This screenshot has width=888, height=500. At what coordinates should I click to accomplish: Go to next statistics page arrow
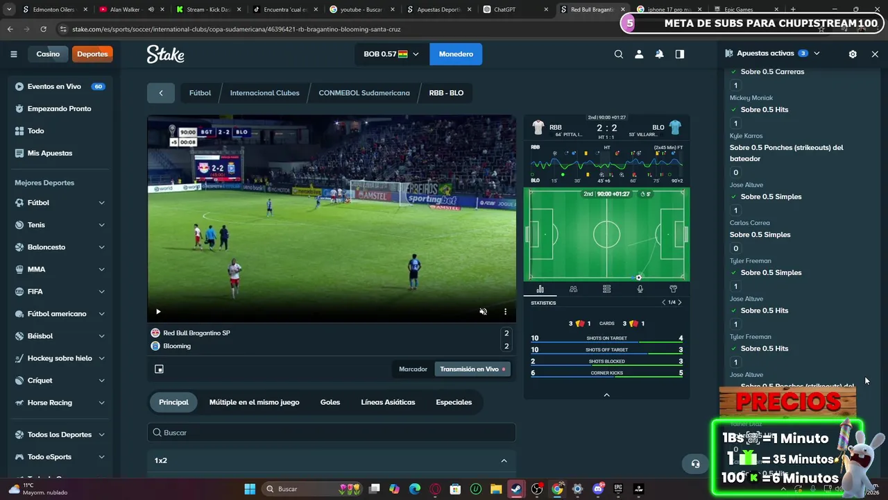[680, 302]
